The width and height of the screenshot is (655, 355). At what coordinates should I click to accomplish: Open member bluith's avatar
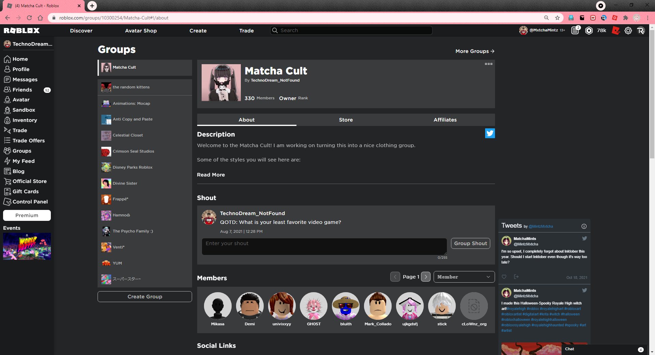pyautogui.click(x=346, y=306)
